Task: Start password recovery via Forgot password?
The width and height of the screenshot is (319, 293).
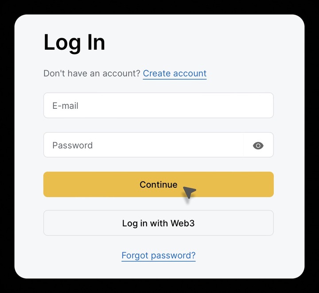Action: [x=159, y=255]
